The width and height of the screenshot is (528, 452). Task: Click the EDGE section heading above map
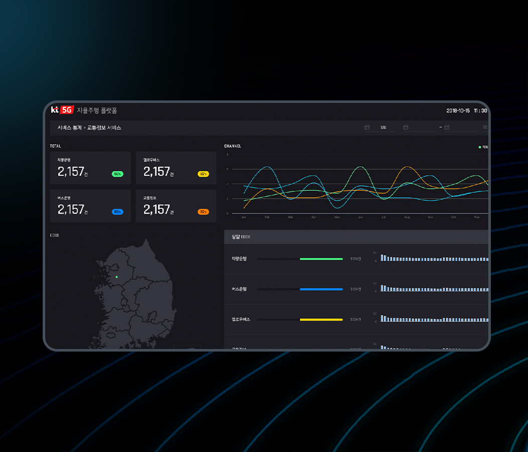(x=55, y=235)
